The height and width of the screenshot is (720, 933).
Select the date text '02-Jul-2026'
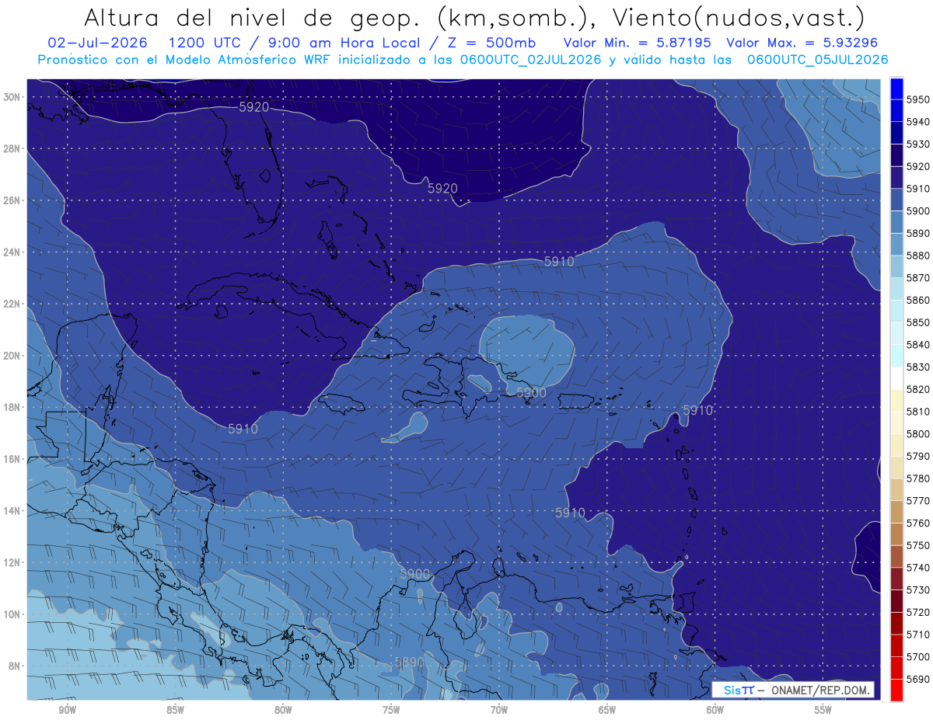coord(97,43)
